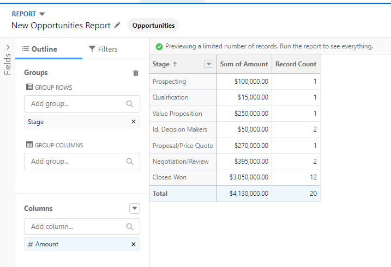Click the Record Count column header
The width and height of the screenshot is (391, 267).
point(296,64)
